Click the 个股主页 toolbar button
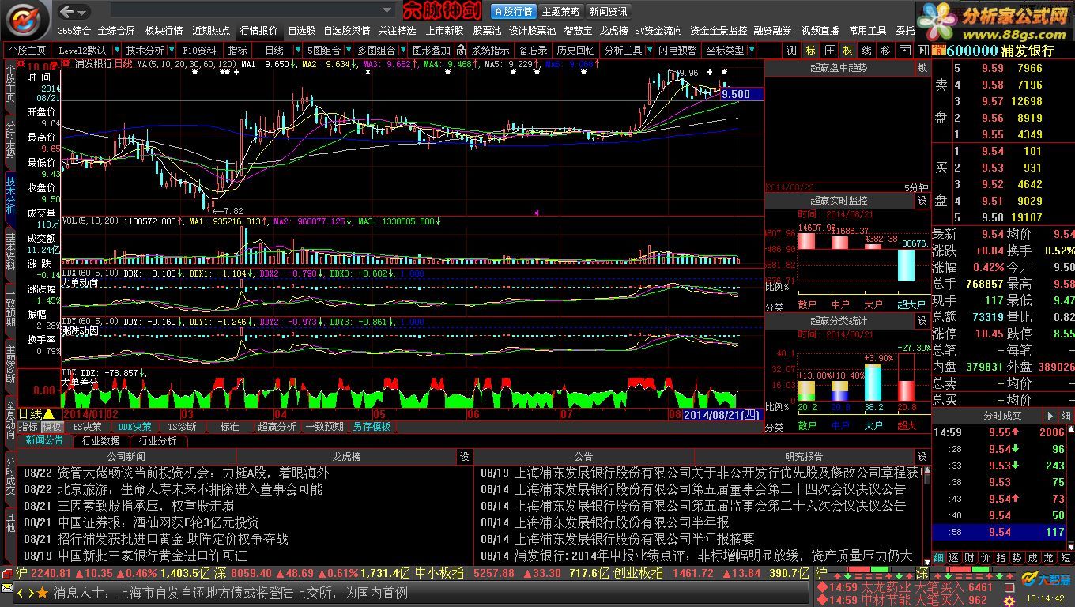Image resolution: width=1075 pixels, height=607 pixels. click(28, 50)
